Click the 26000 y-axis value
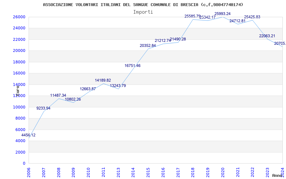This screenshot has width=286, height=179. coord(19,17)
